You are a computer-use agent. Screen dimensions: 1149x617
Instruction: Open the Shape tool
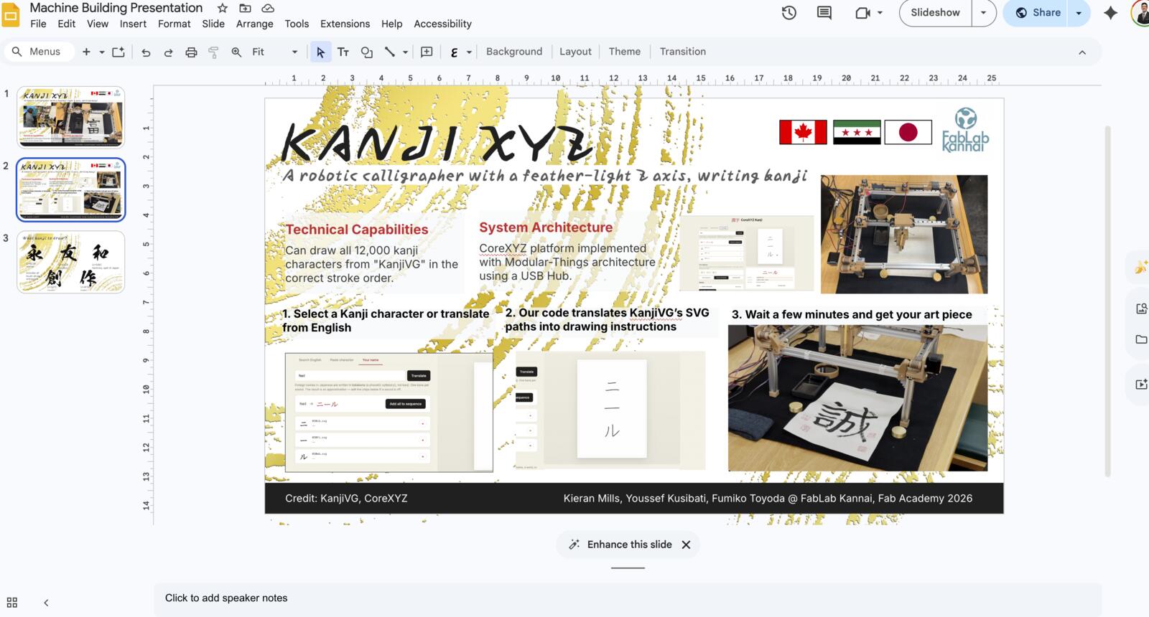point(366,52)
